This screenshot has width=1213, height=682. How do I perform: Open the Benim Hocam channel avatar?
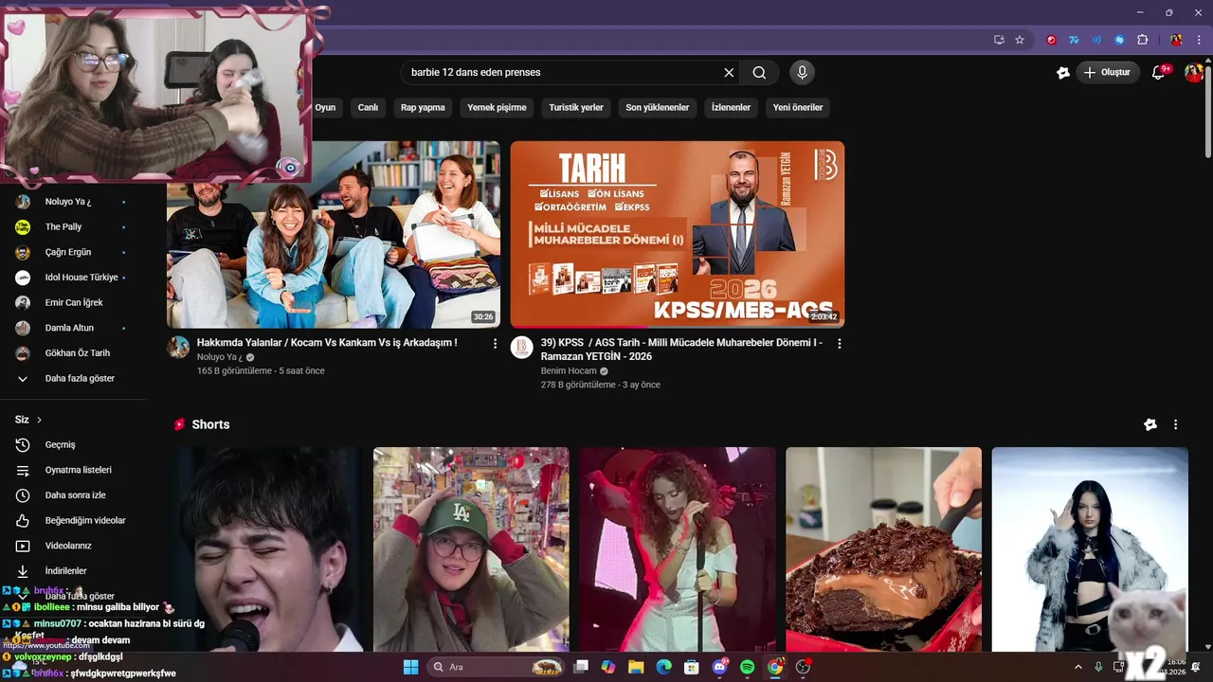522,347
